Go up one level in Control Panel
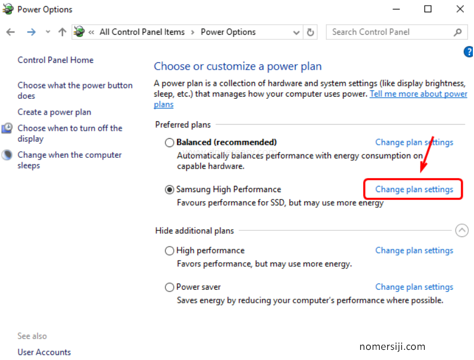The image size is (474, 360). coord(62,32)
